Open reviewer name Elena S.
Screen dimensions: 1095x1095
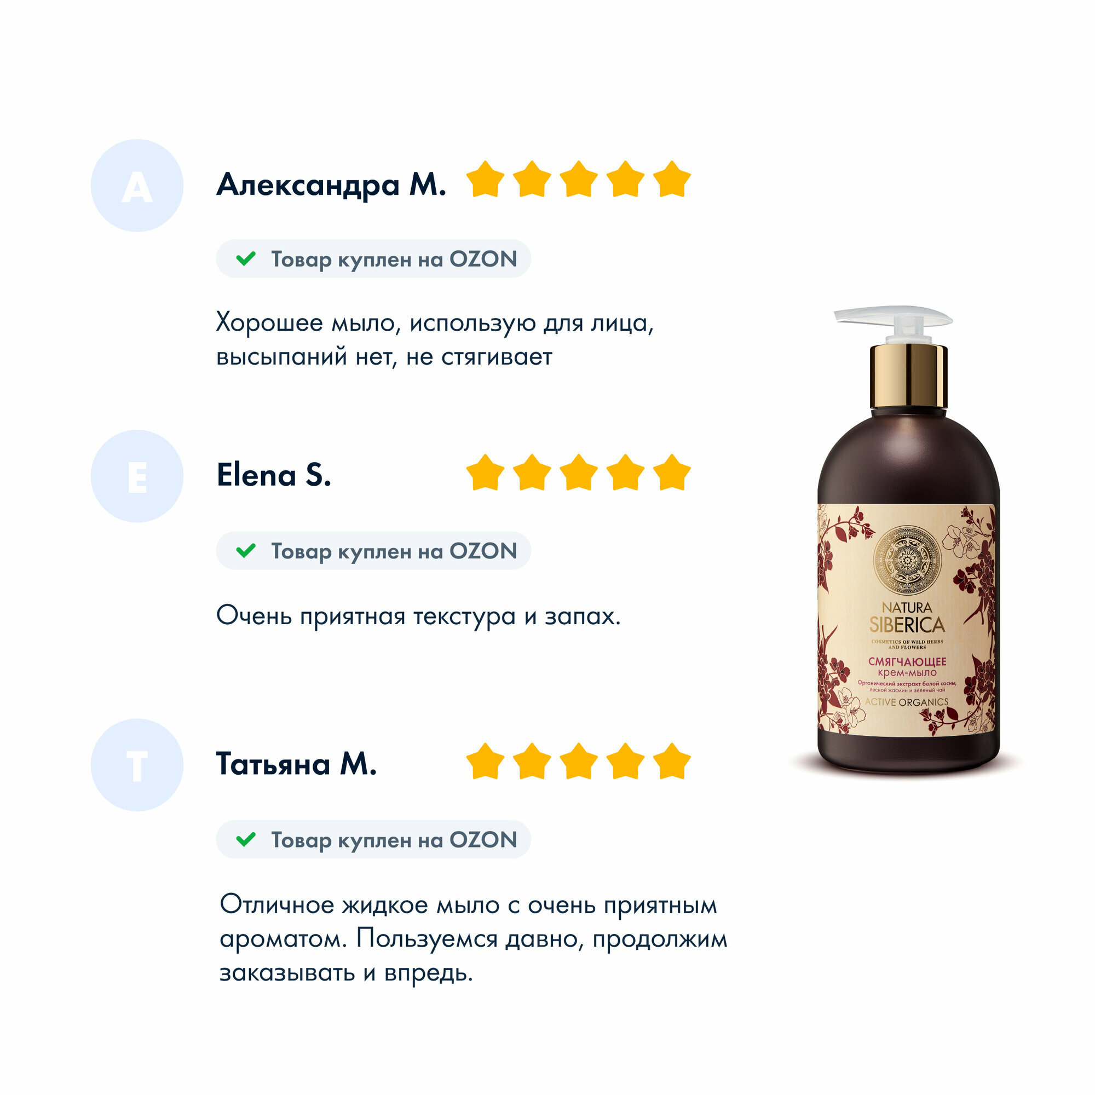274,475
